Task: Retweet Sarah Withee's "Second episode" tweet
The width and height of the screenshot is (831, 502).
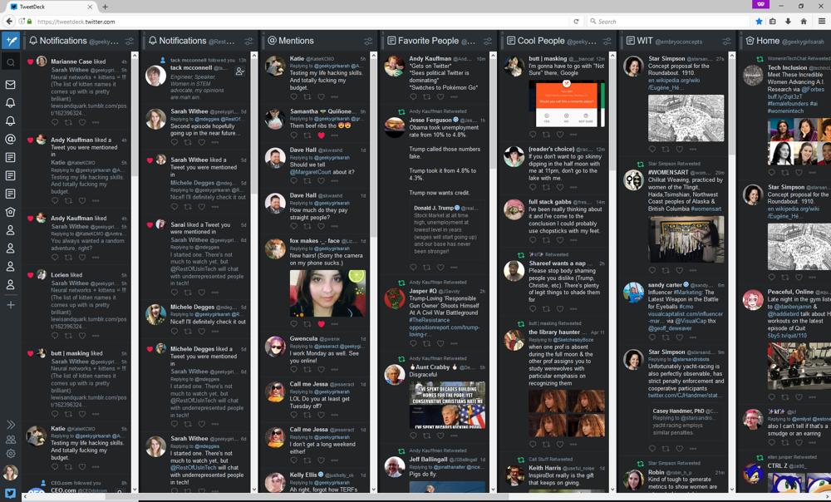Action: [x=188, y=142]
